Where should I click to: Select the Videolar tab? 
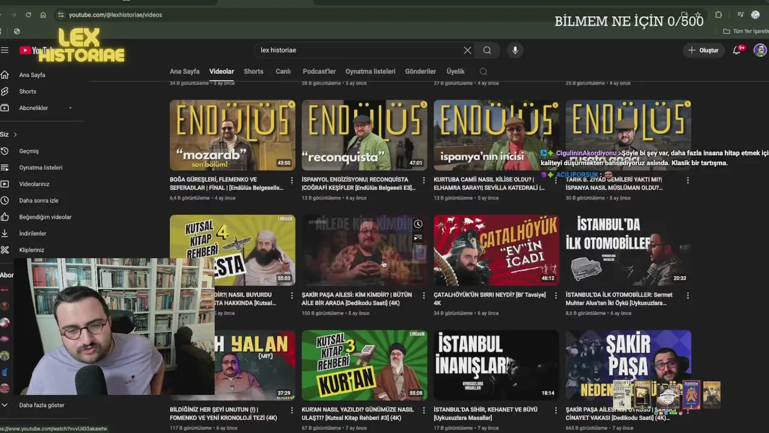coord(222,72)
